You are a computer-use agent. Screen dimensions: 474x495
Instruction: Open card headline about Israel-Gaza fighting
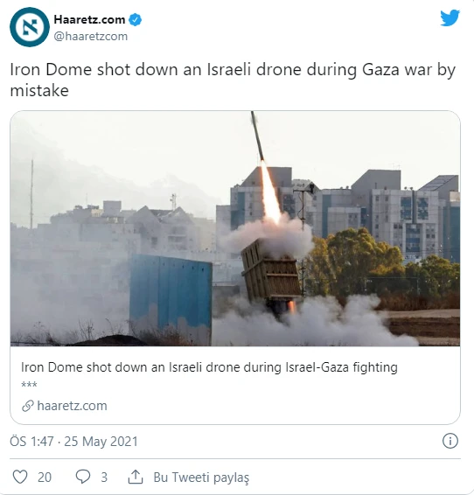click(209, 367)
